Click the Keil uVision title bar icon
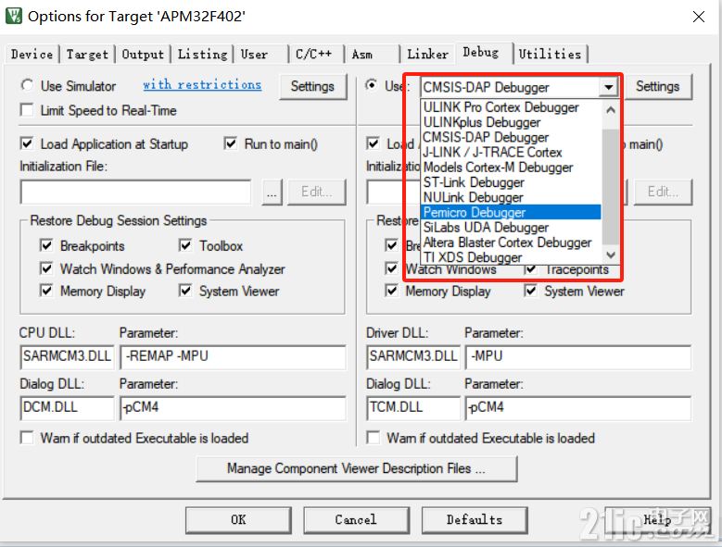Viewport: 722px width, 547px height. point(13,16)
